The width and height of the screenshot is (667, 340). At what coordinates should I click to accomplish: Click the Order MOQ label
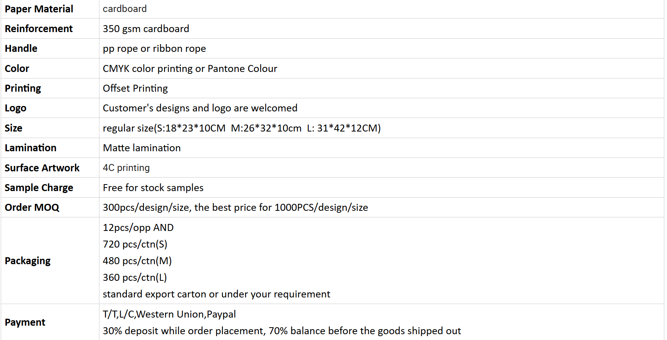(x=32, y=207)
